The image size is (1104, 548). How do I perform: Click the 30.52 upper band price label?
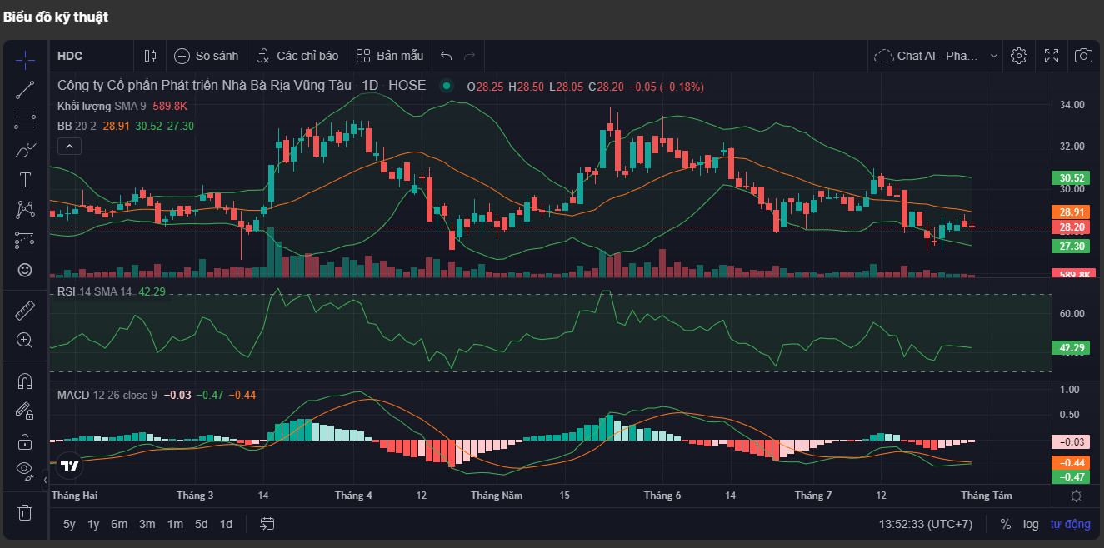pyautogui.click(x=1072, y=177)
